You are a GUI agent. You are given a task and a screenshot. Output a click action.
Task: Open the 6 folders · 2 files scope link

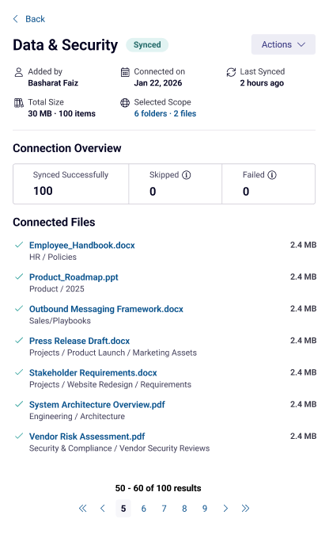pos(165,113)
